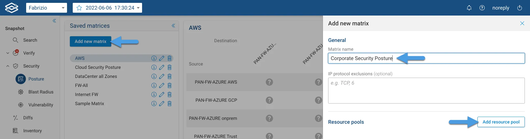The image size is (530, 139).
Task: Select Posture in the sidebar
Action: coord(36,79)
